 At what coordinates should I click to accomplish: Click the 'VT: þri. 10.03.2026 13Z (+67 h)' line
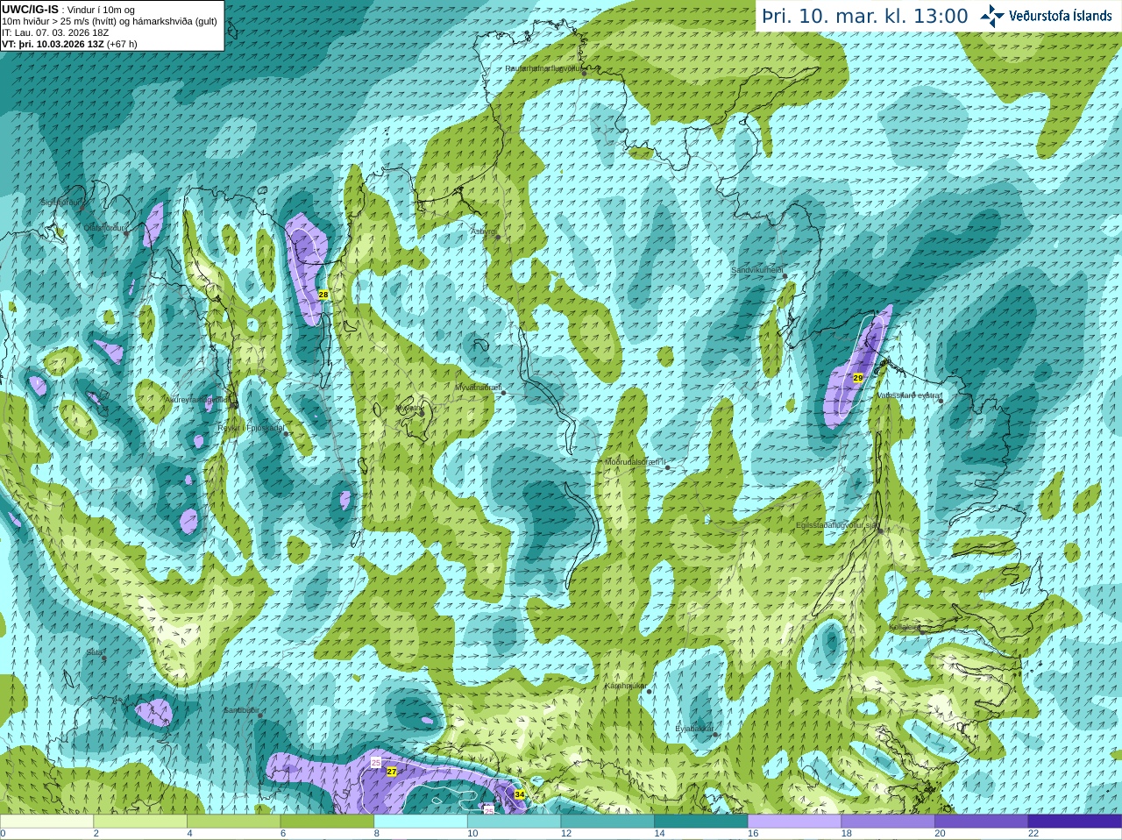pos(69,44)
